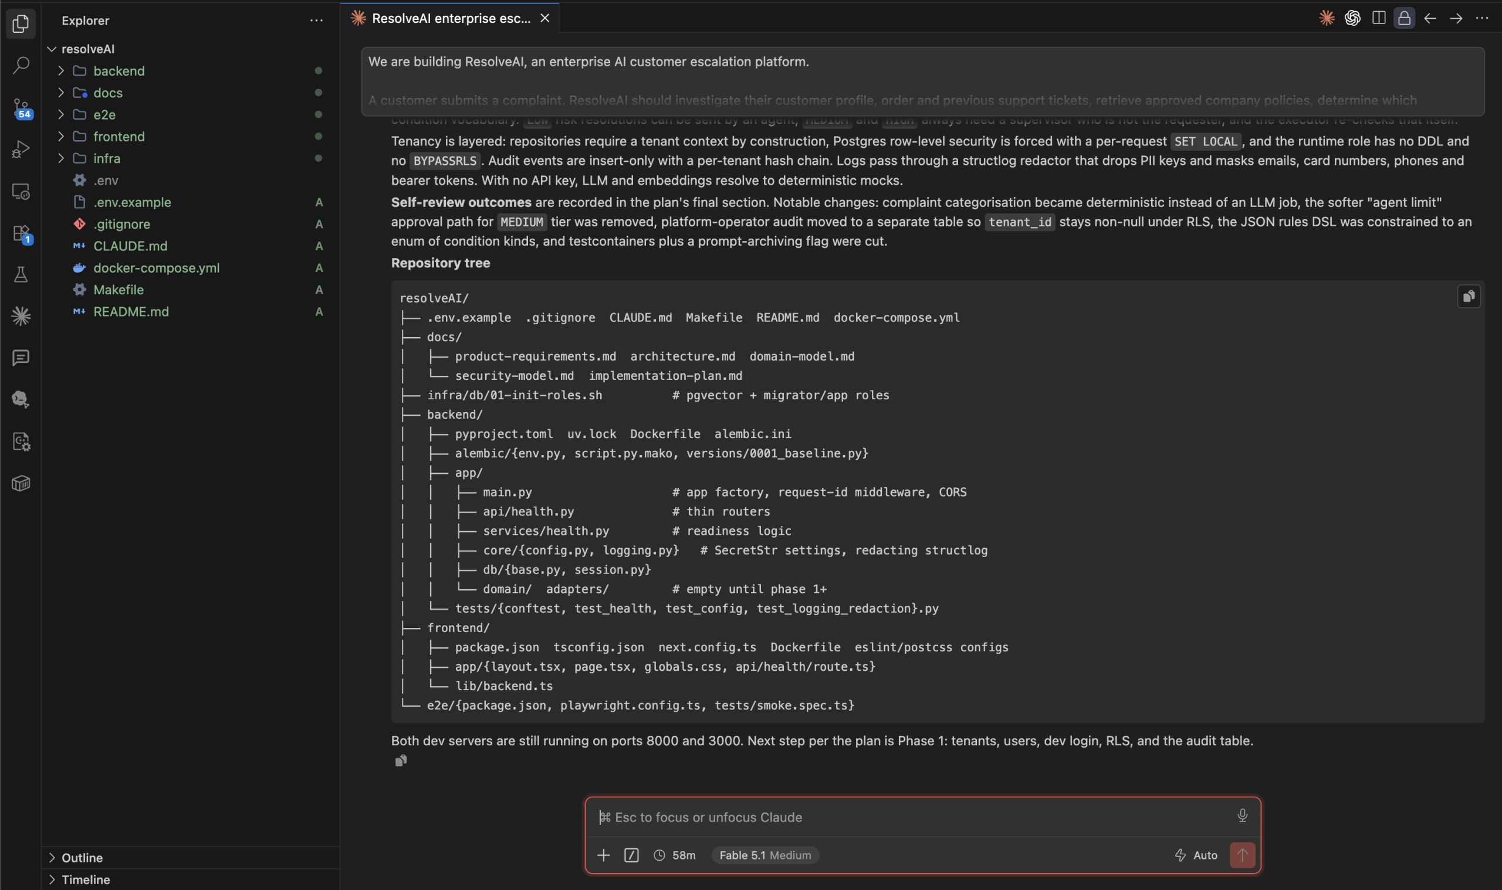Send message with the up-arrow button

tap(1242, 855)
